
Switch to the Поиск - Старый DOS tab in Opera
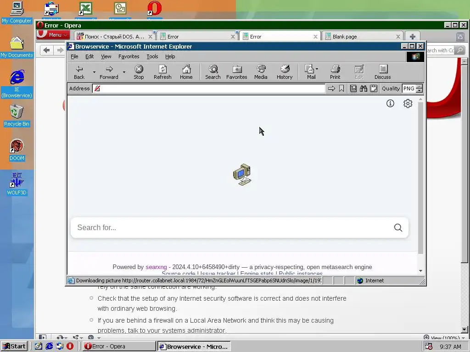[x=114, y=37]
